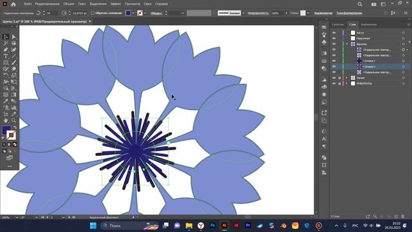Viewport: 412px width, 232px height.
Task: Select the Line Segment tool
Action: [14, 56]
